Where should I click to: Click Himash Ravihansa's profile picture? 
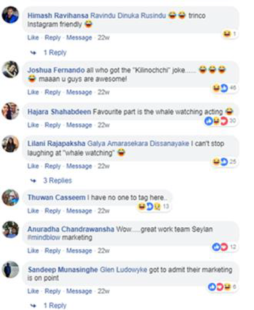[10, 15]
